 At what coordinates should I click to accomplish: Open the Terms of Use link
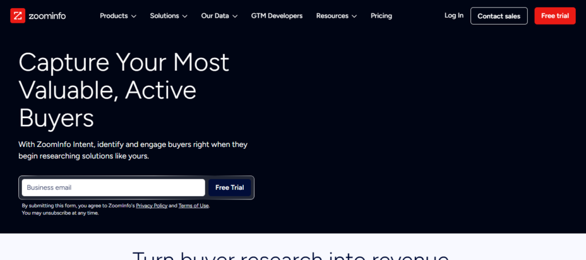pos(193,206)
